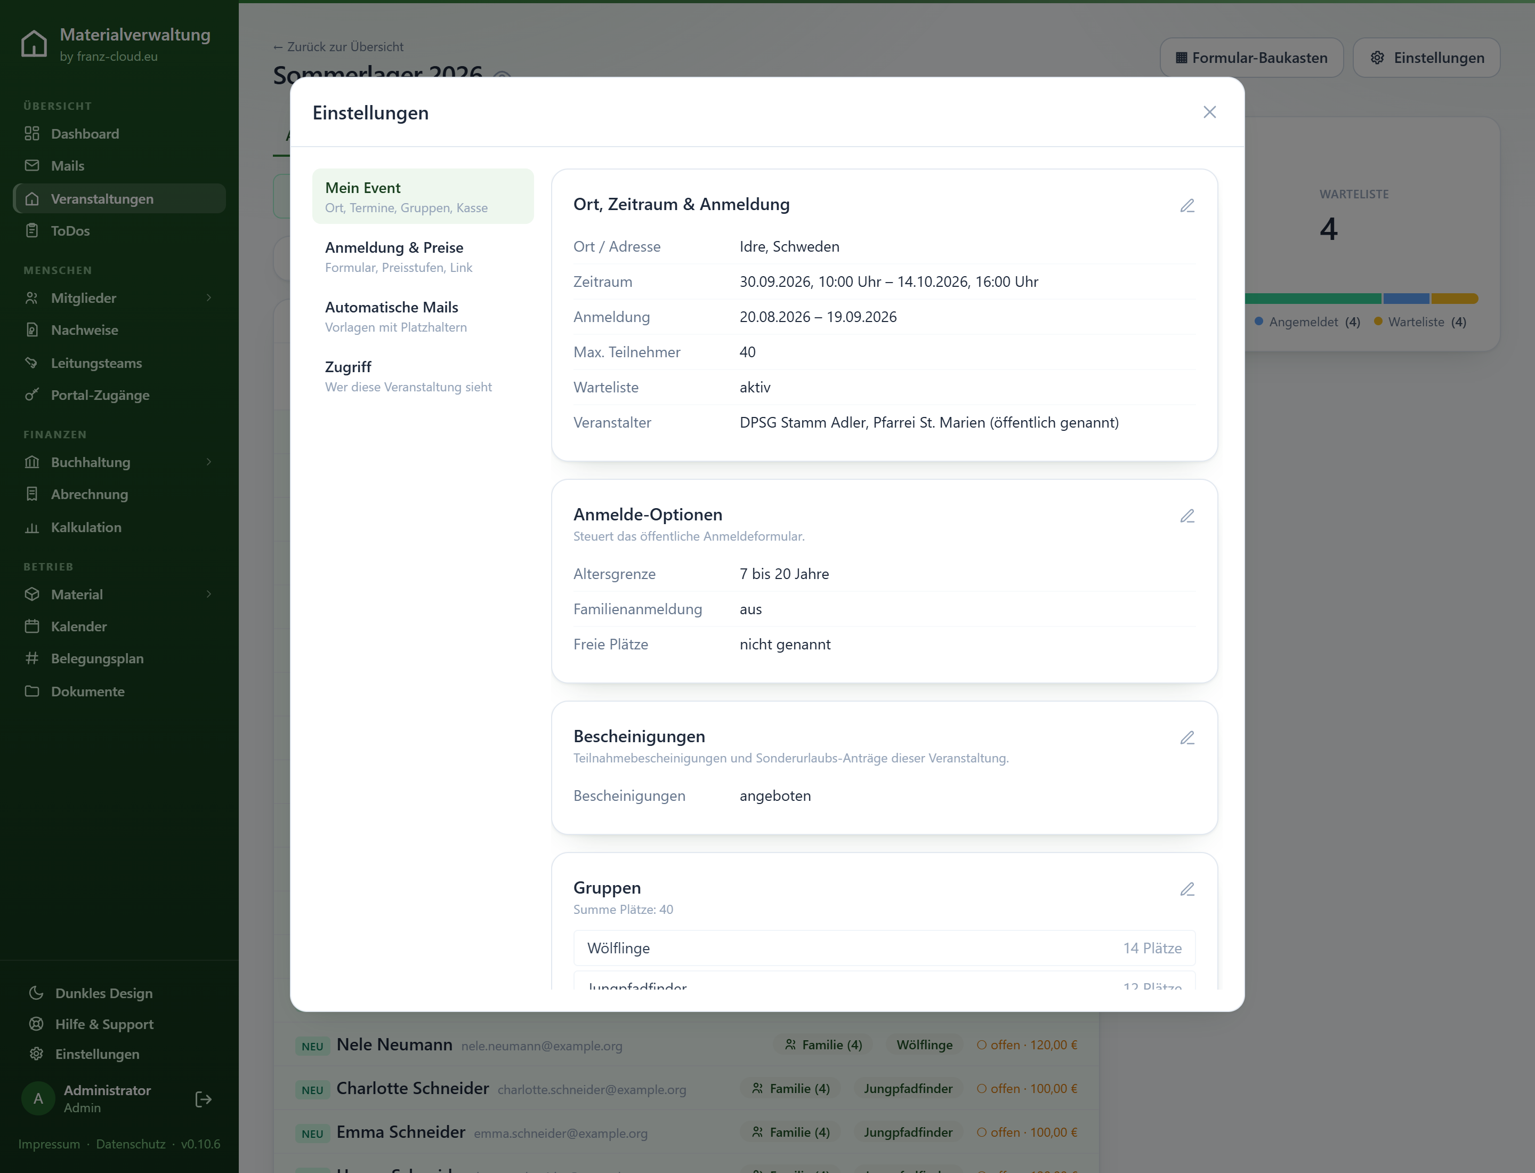This screenshot has width=1535, height=1173.
Task: Click the logout icon next to Administrator
Action: (x=203, y=1099)
